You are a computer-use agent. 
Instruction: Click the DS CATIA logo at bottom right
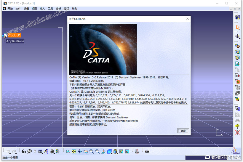click(x=235, y=151)
